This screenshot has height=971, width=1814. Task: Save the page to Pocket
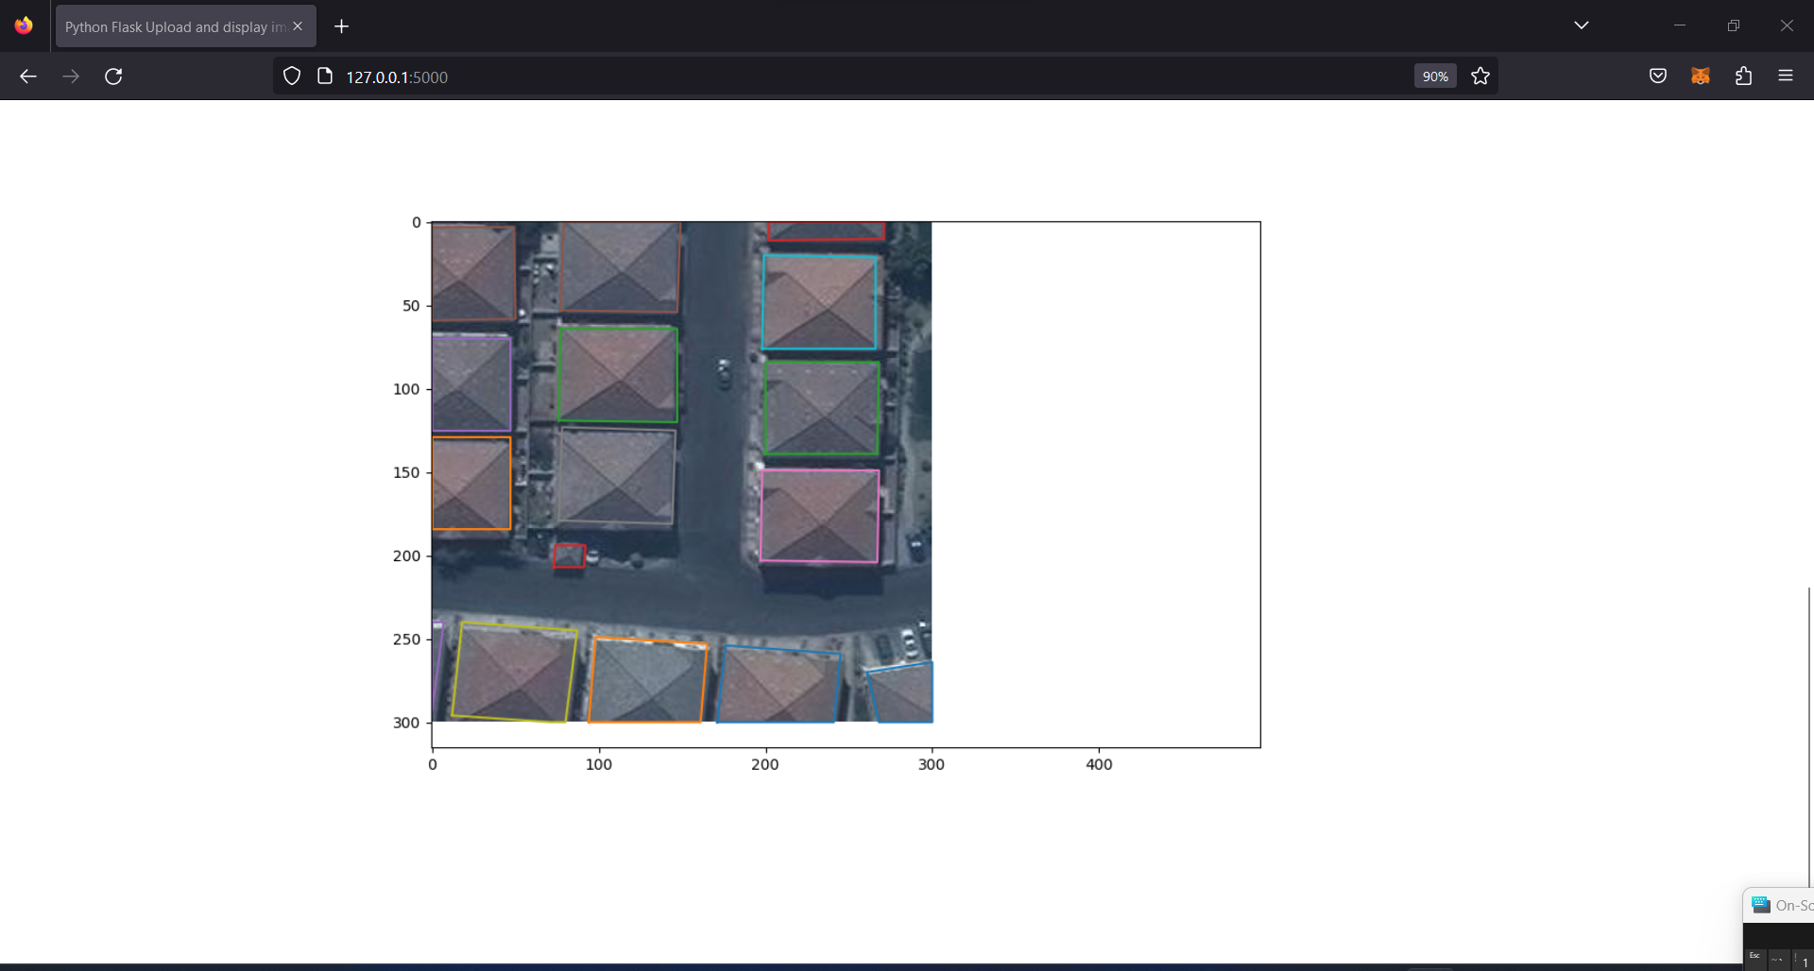click(x=1658, y=76)
